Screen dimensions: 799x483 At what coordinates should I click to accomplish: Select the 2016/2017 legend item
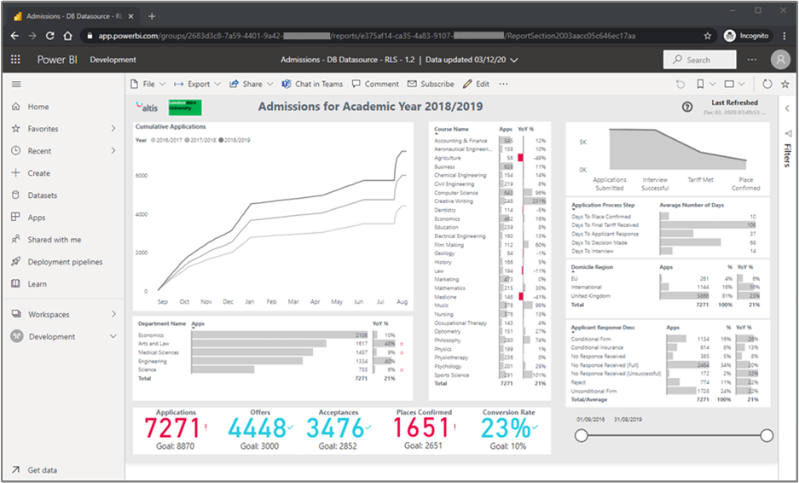(166, 140)
